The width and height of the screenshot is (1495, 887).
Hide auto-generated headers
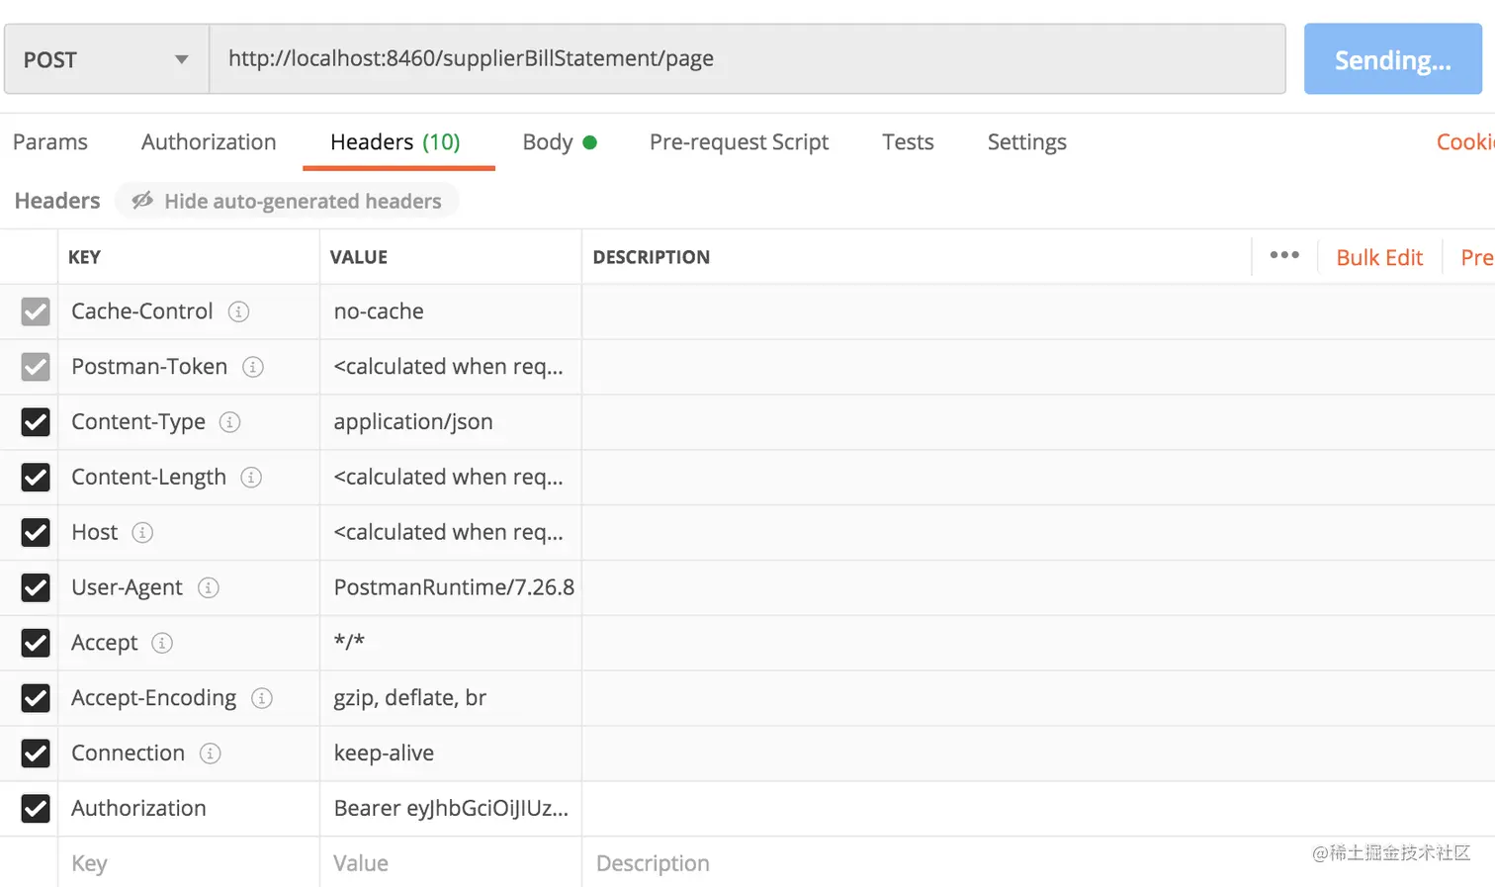pyautogui.click(x=288, y=201)
